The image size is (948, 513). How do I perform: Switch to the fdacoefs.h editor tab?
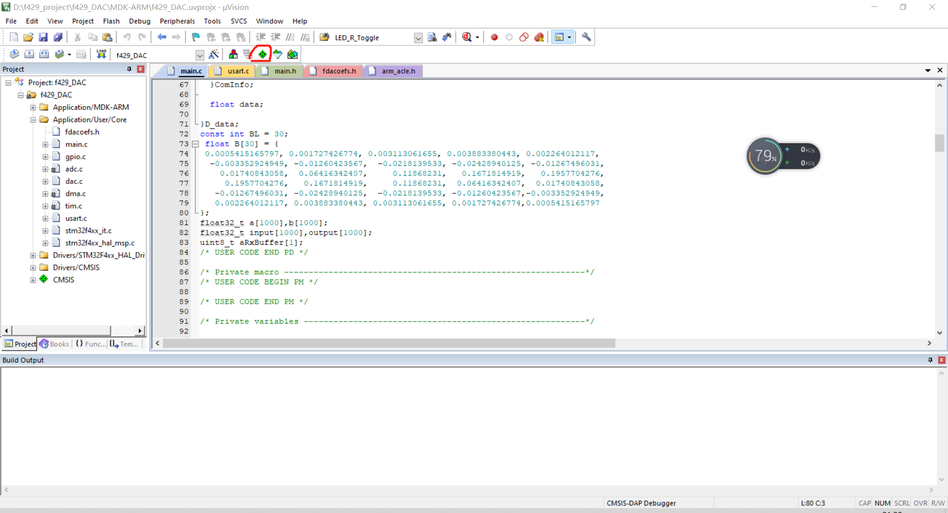tap(333, 71)
